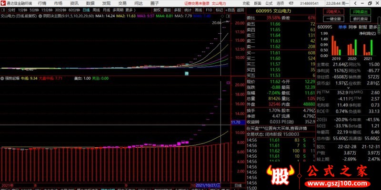Switch to 1分钟 period
The width and height of the screenshot is (381, 190).
point(22,10)
